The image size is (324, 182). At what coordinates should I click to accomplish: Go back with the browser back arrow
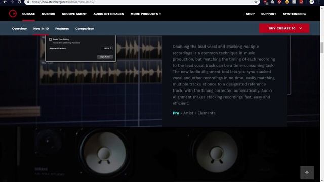click(x=5, y=2)
